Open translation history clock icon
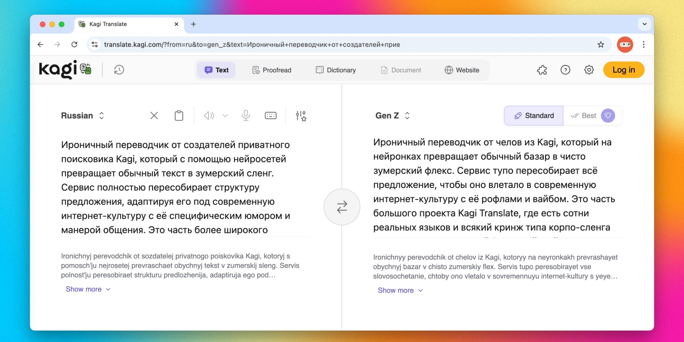The width and height of the screenshot is (684, 342). coord(119,70)
